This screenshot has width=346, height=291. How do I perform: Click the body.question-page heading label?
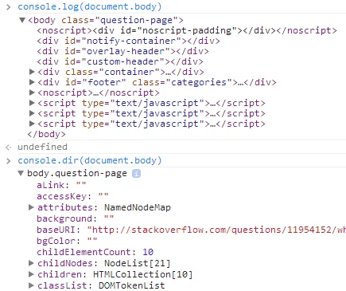pyautogui.click(x=77, y=173)
